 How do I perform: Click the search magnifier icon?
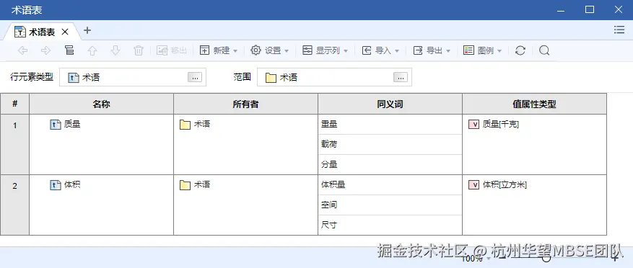(x=544, y=50)
